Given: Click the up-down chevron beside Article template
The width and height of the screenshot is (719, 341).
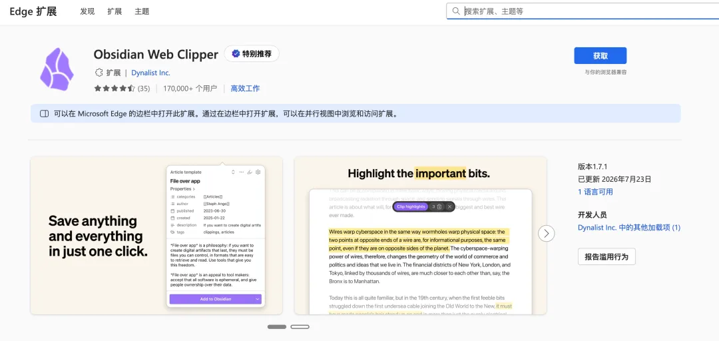Looking at the screenshot, I should pyautogui.click(x=233, y=172).
